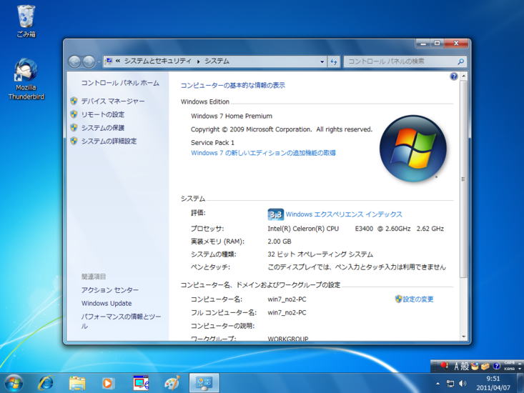This screenshot has height=393, width=524.
Task: Select システム in the breadcrumb
Action: (x=217, y=61)
